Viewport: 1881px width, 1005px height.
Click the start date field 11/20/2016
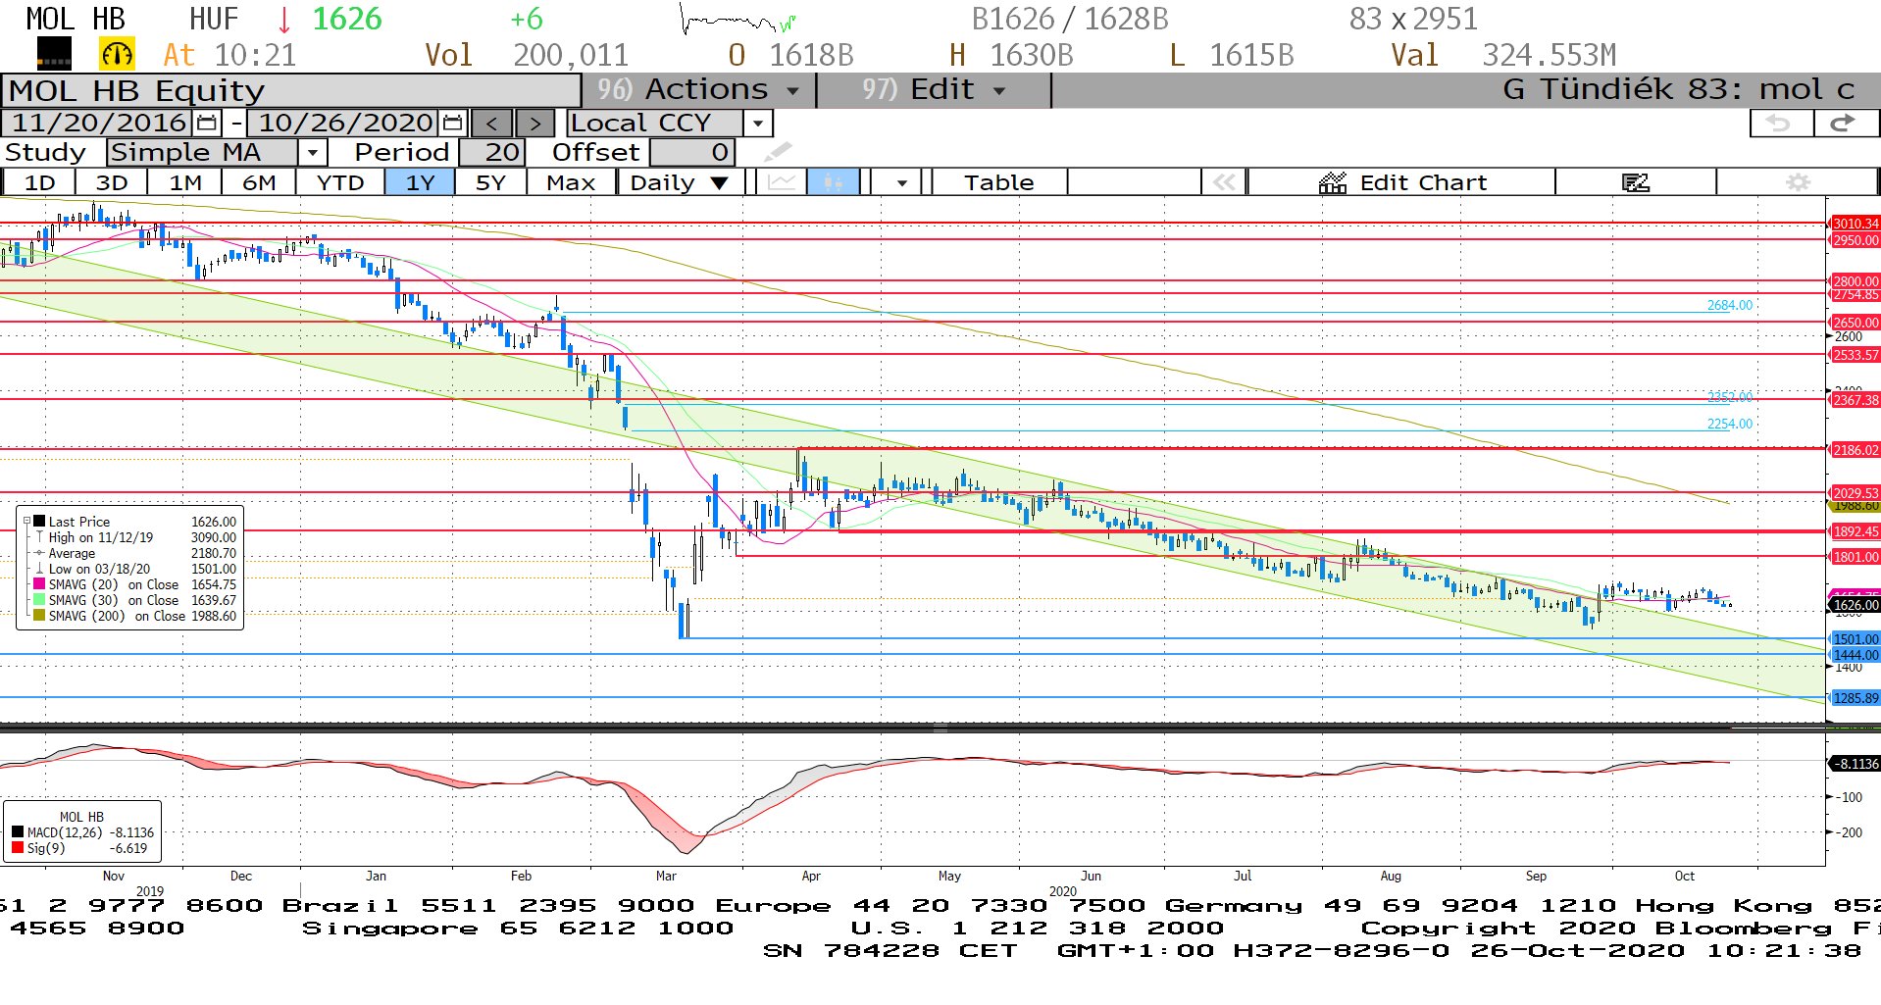click(98, 123)
